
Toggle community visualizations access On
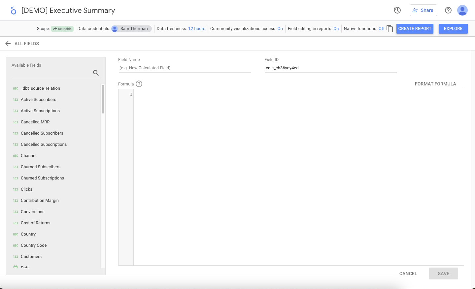point(280,29)
